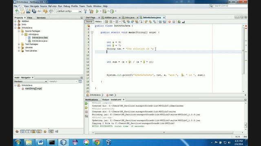
Task: Toggle Sort by Name button in Navigator
Action: (x=51, y=131)
